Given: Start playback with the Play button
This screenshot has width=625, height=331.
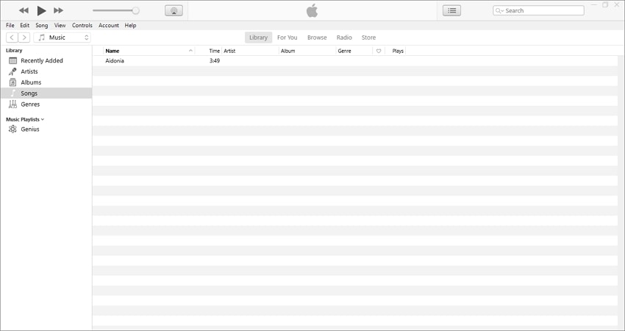Looking at the screenshot, I should 41,11.
